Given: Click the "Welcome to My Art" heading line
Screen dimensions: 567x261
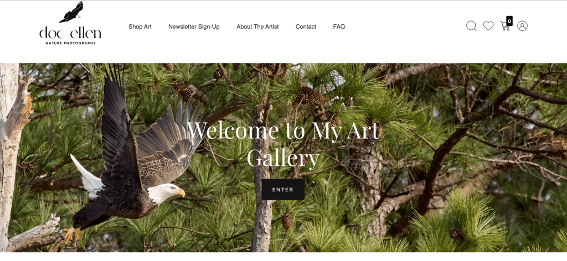Looking at the screenshot, I should pyautogui.click(x=284, y=130).
